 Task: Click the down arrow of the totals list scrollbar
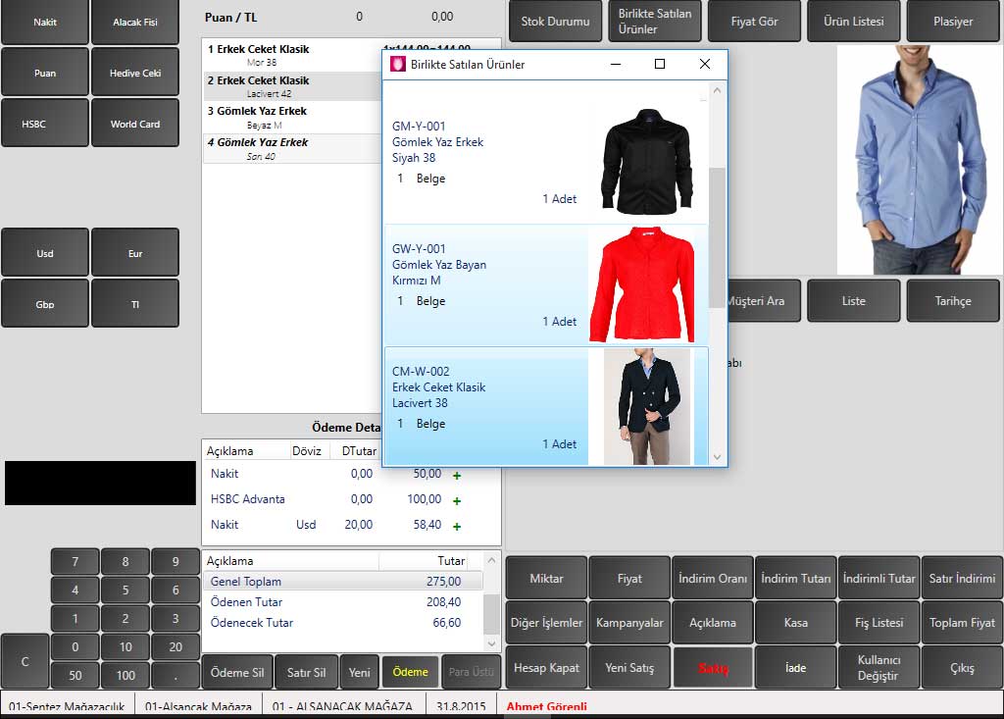[491, 643]
